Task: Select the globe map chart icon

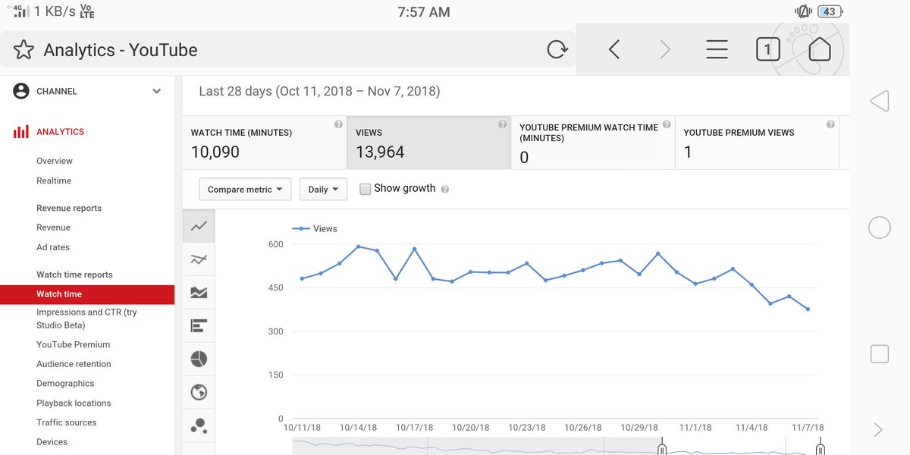Action: click(199, 392)
